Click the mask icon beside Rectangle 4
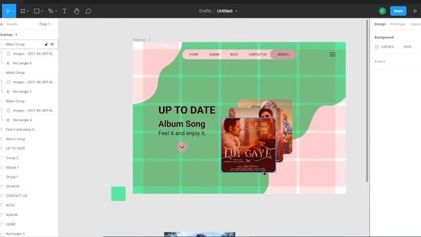This screenshot has width=421, height=237. pyautogui.click(x=9, y=120)
